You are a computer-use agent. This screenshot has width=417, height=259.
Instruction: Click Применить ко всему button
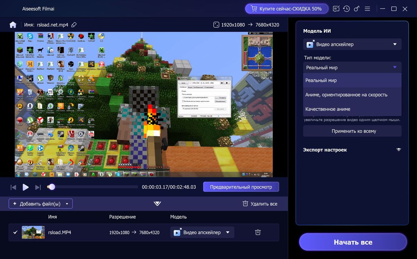[x=352, y=131]
